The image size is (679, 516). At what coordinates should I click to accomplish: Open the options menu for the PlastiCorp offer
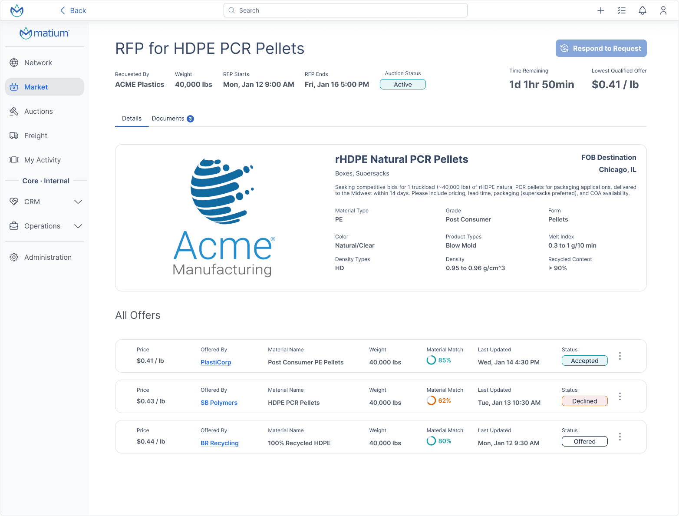coord(620,356)
